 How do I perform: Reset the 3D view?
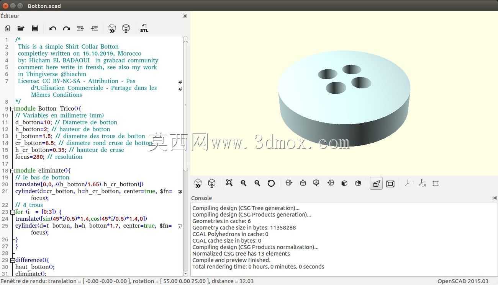click(271, 183)
